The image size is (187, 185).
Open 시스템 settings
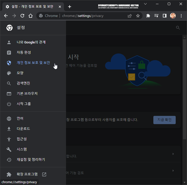pos(33,149)
